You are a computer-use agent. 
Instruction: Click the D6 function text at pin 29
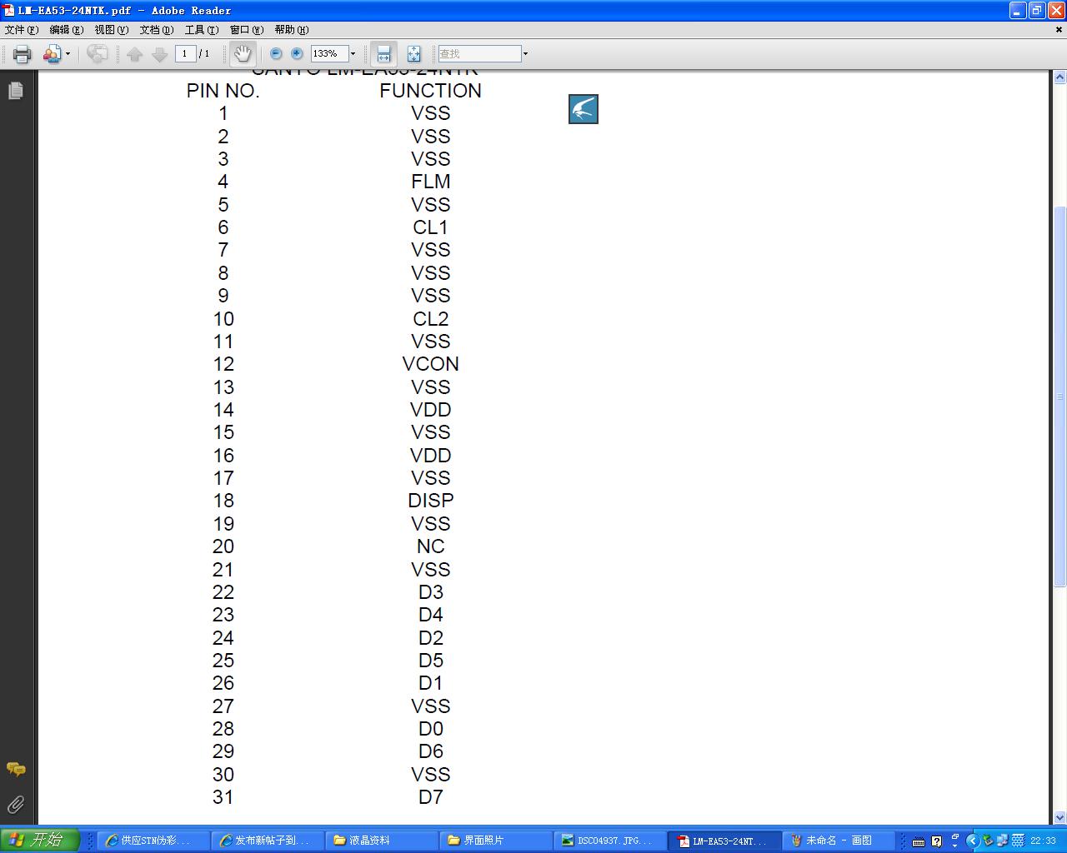click(431, 751)
